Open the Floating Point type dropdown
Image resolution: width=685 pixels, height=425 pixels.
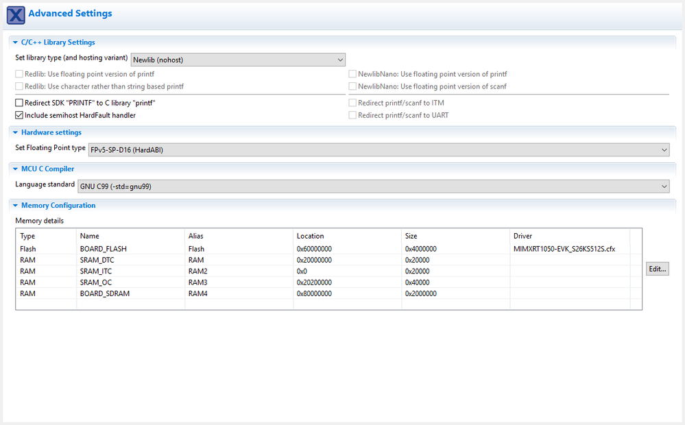point(378,150)
